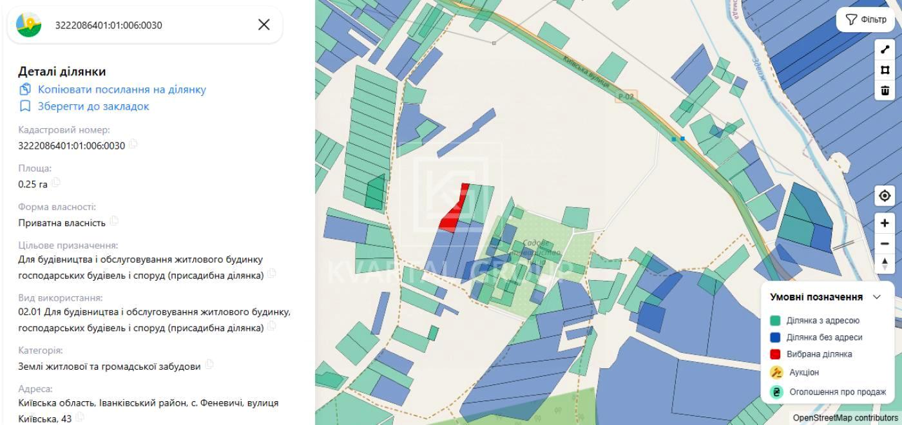Click the cadastral number search field
The image size is (902, 425).
coord(148,25)
